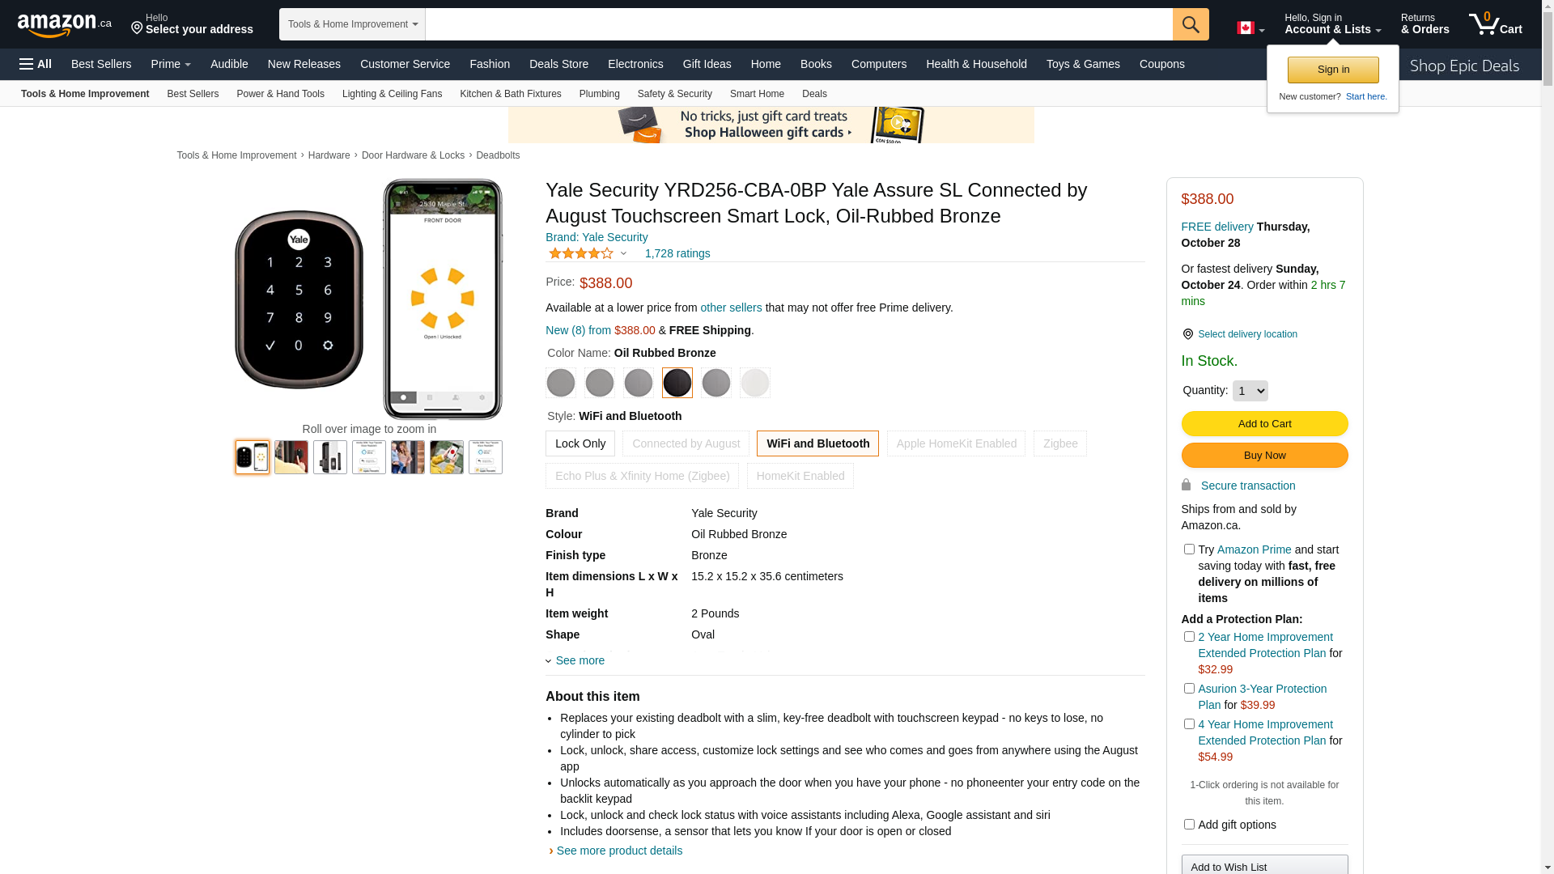Click the star rating icons

click(x=581, y=254)
